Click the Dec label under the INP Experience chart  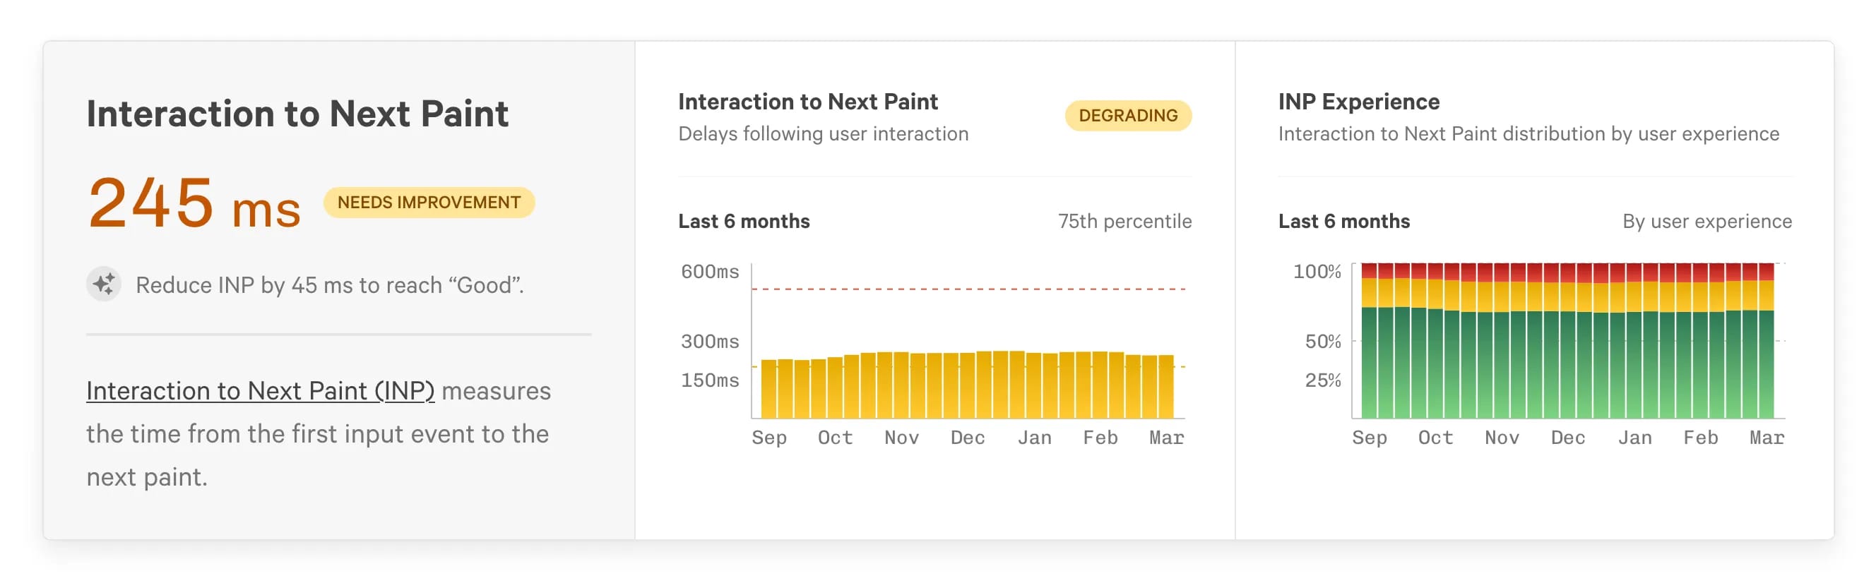point(1567,438)
